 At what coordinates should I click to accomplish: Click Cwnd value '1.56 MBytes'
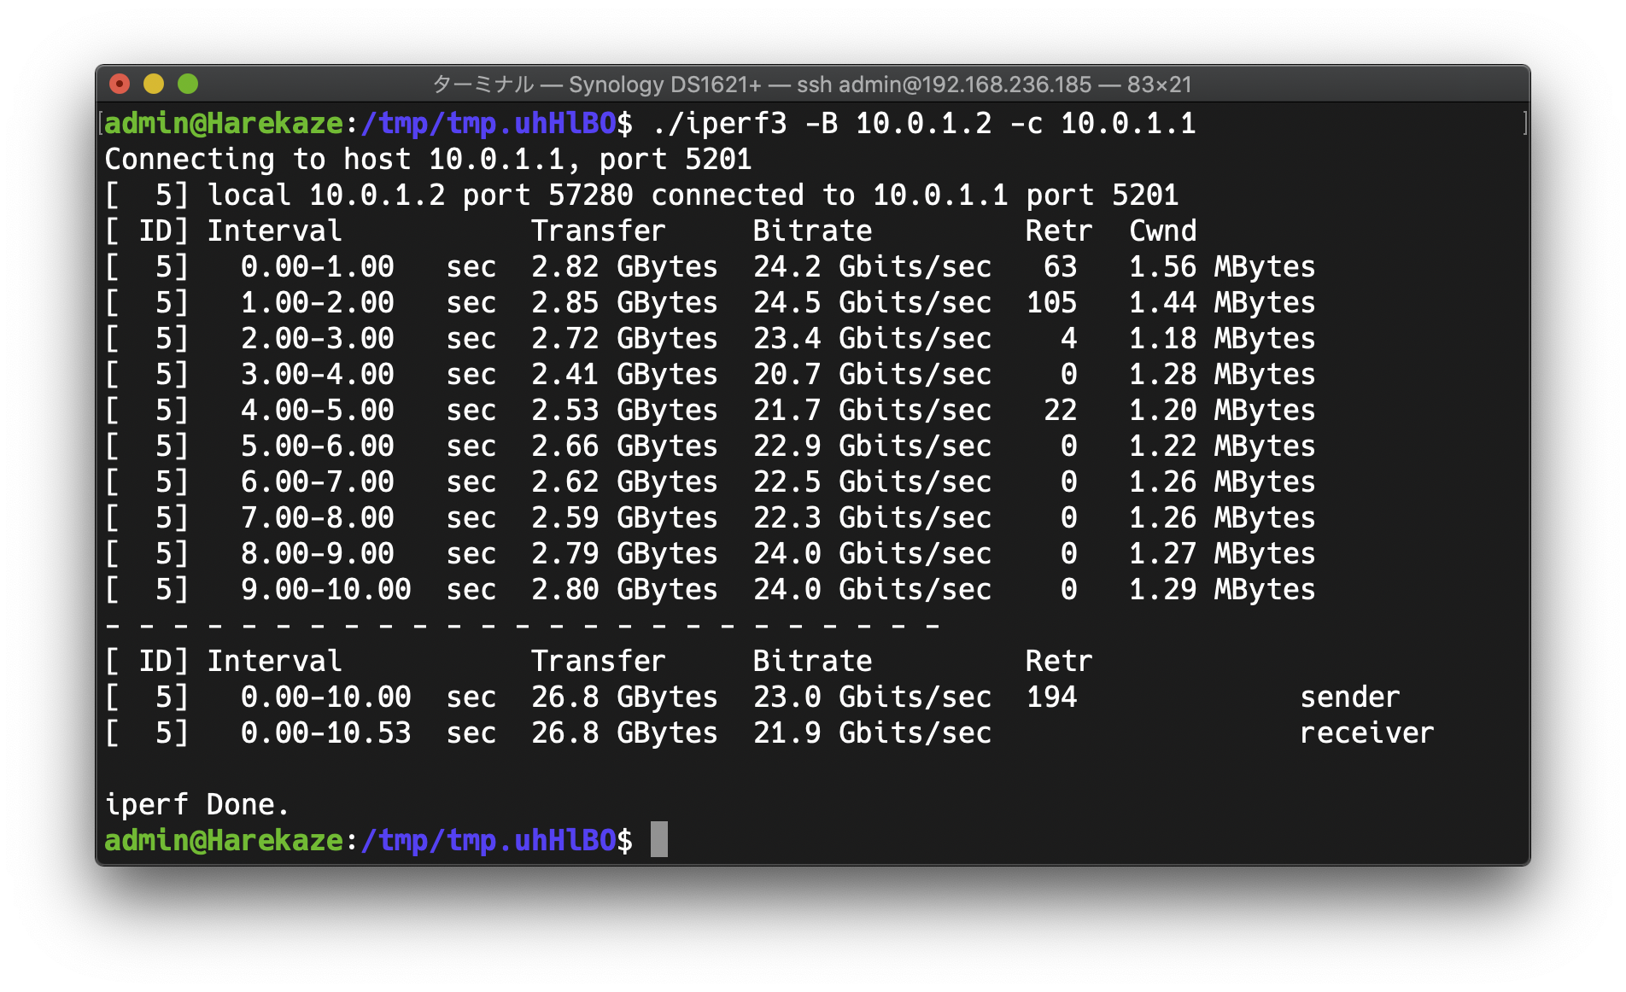coord(1222,267)
